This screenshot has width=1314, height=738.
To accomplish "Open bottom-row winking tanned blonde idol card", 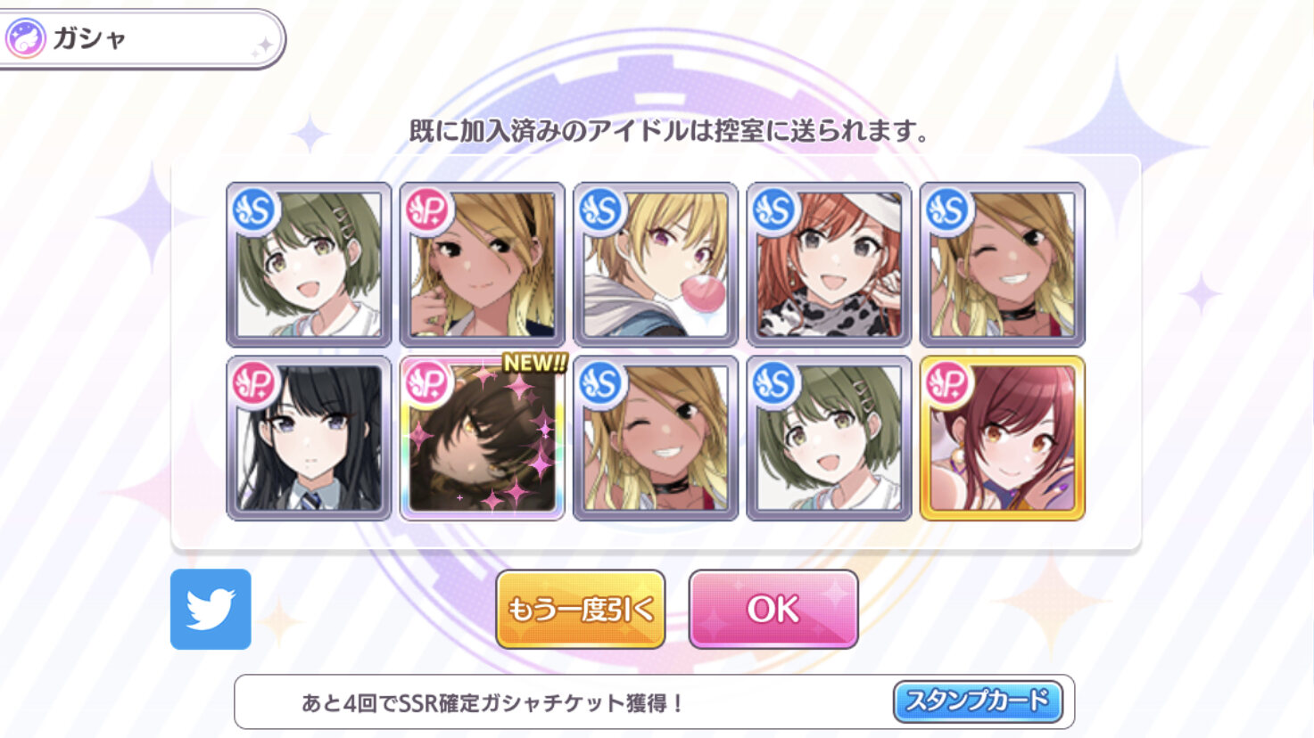I will click(656, 438).
